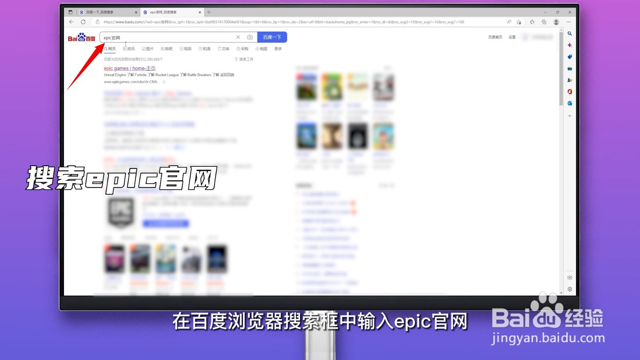Switch to the 地图 search category
The image size is (640, 360).
(261, 49)
